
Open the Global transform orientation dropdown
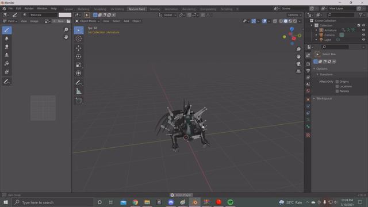pos(167,15)
